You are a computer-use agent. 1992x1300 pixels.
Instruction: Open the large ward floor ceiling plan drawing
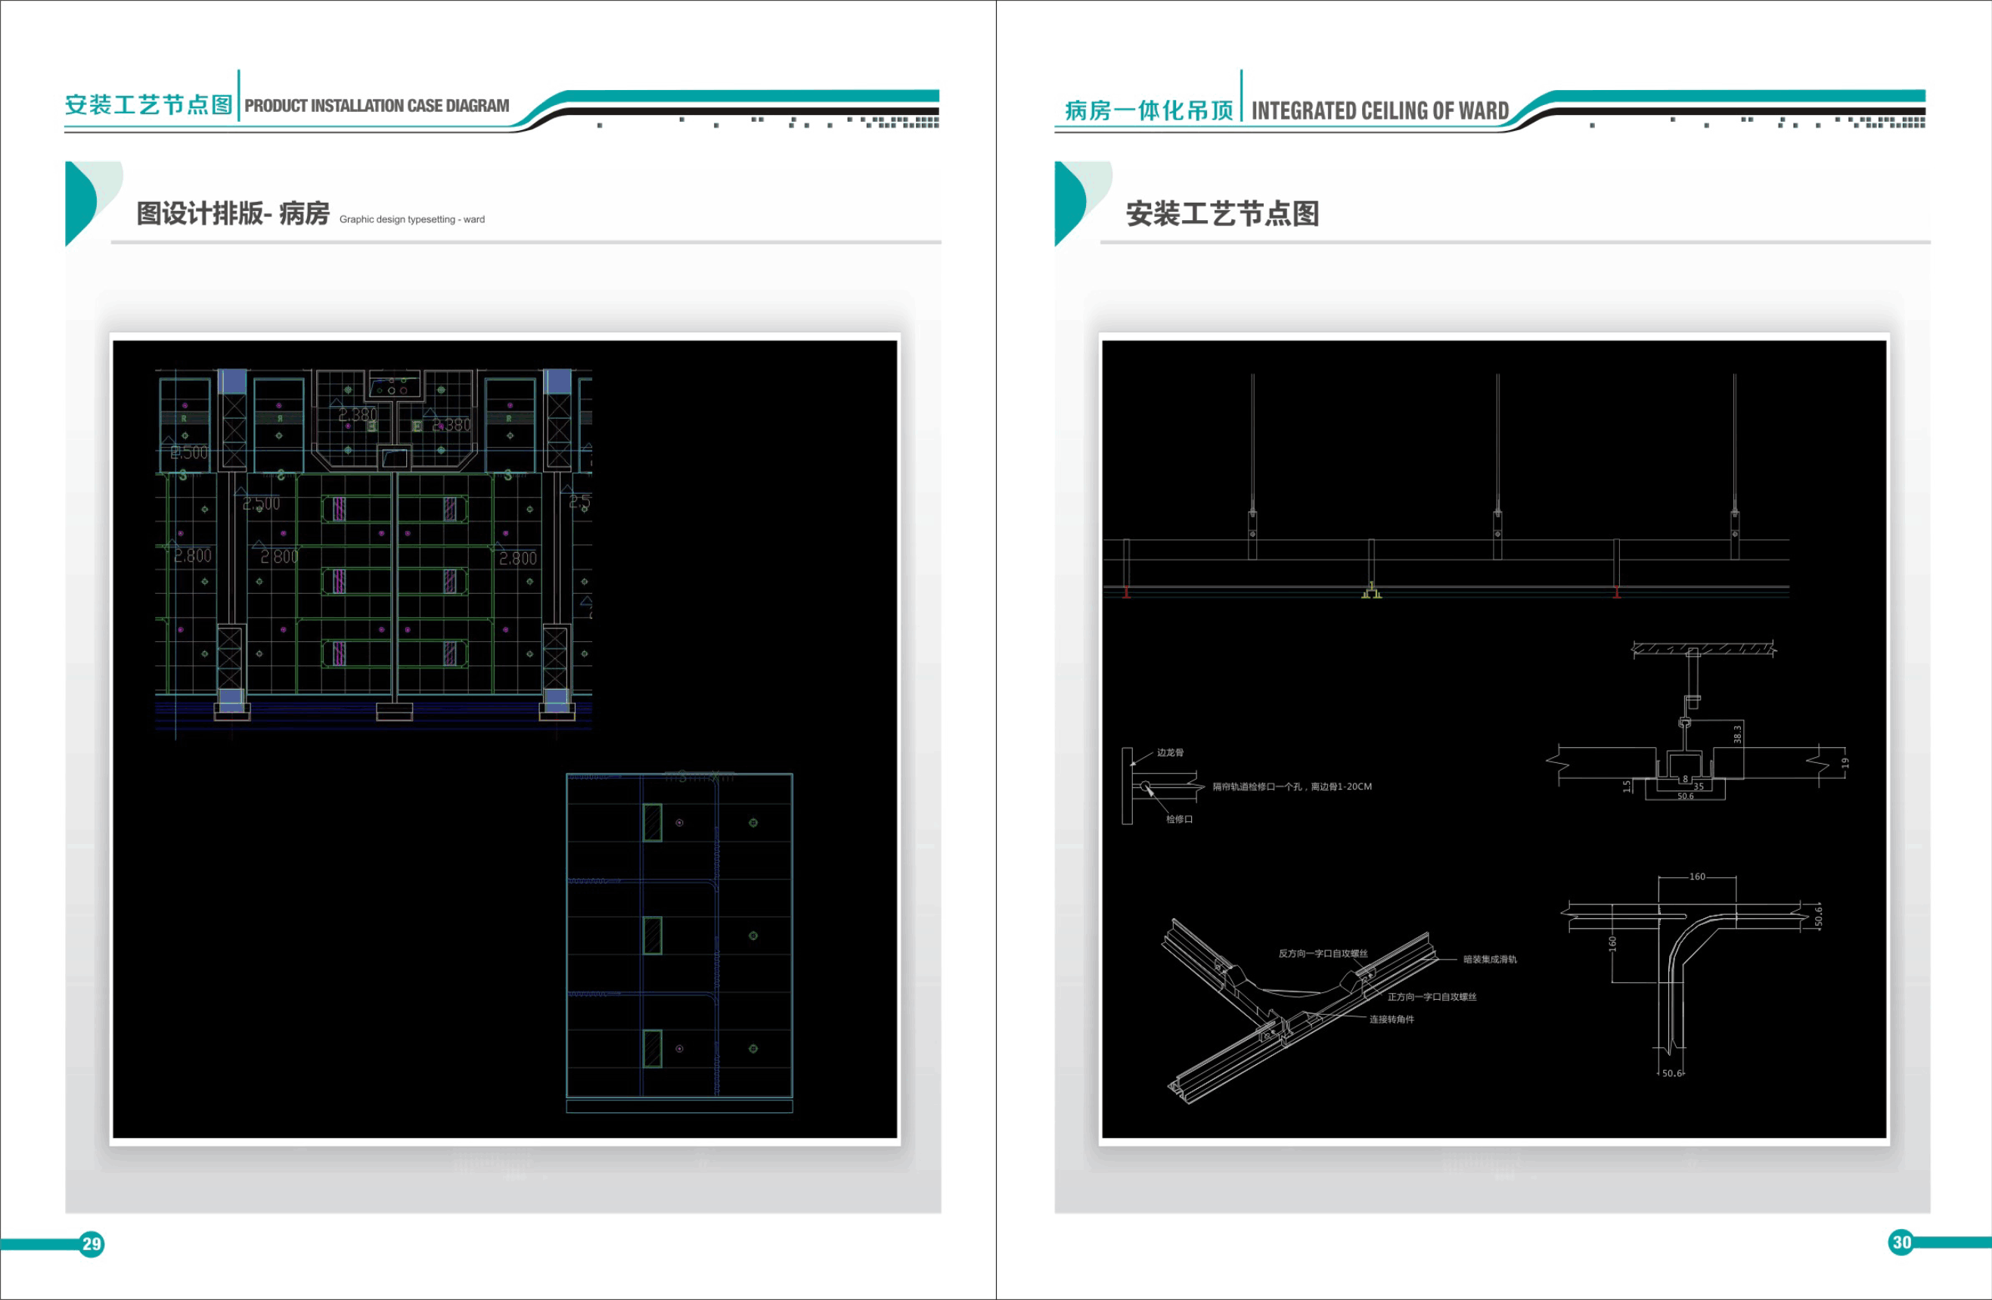(374, 554)
